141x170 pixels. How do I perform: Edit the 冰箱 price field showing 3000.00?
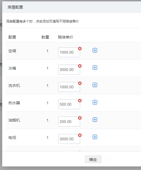coord(69,70)
